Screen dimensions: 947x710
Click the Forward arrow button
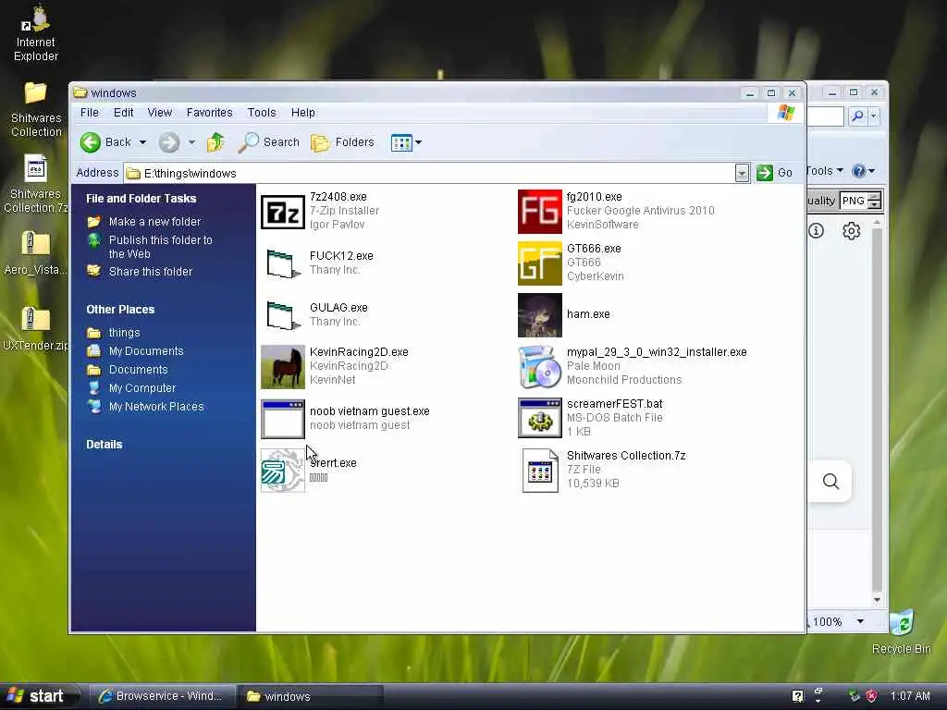(169, 142)
